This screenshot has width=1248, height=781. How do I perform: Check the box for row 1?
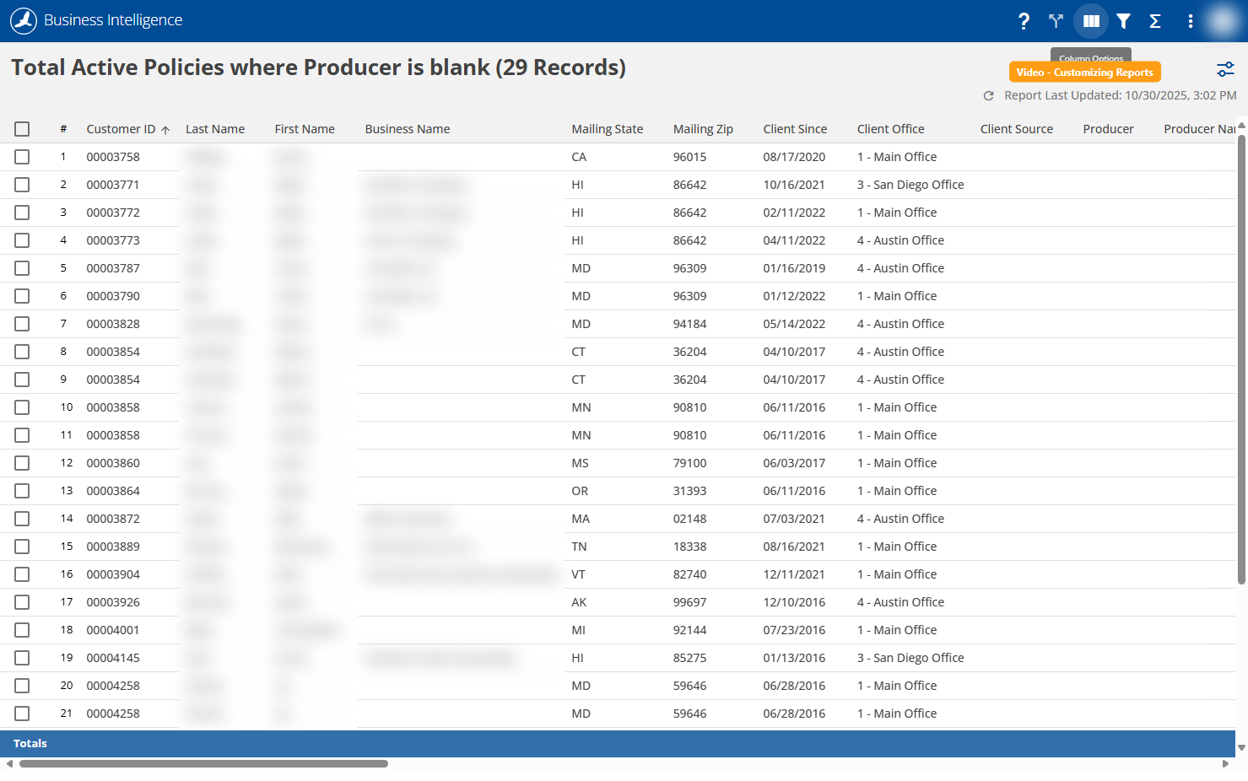click(x=22, y=157)
